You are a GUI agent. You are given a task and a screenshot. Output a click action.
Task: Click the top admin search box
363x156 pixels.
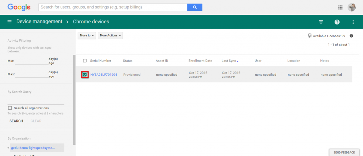point(113,7)
